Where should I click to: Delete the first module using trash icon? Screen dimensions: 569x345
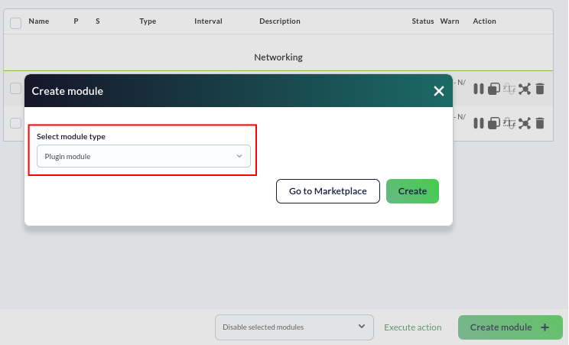tap(540, 89)
